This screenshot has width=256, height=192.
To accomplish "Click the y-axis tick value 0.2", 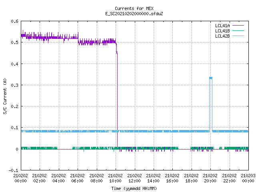I will 14,106.
